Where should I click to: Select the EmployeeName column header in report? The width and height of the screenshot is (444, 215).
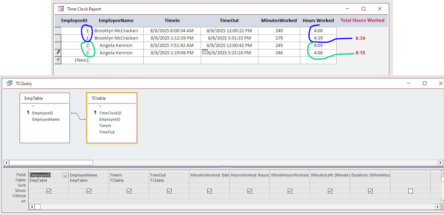tap(116, 20)
